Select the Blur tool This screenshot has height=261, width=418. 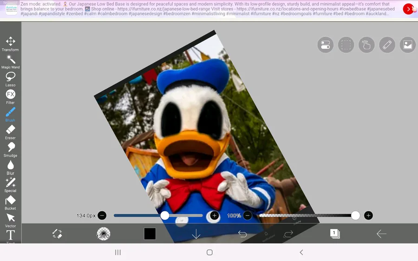(10, 168)
